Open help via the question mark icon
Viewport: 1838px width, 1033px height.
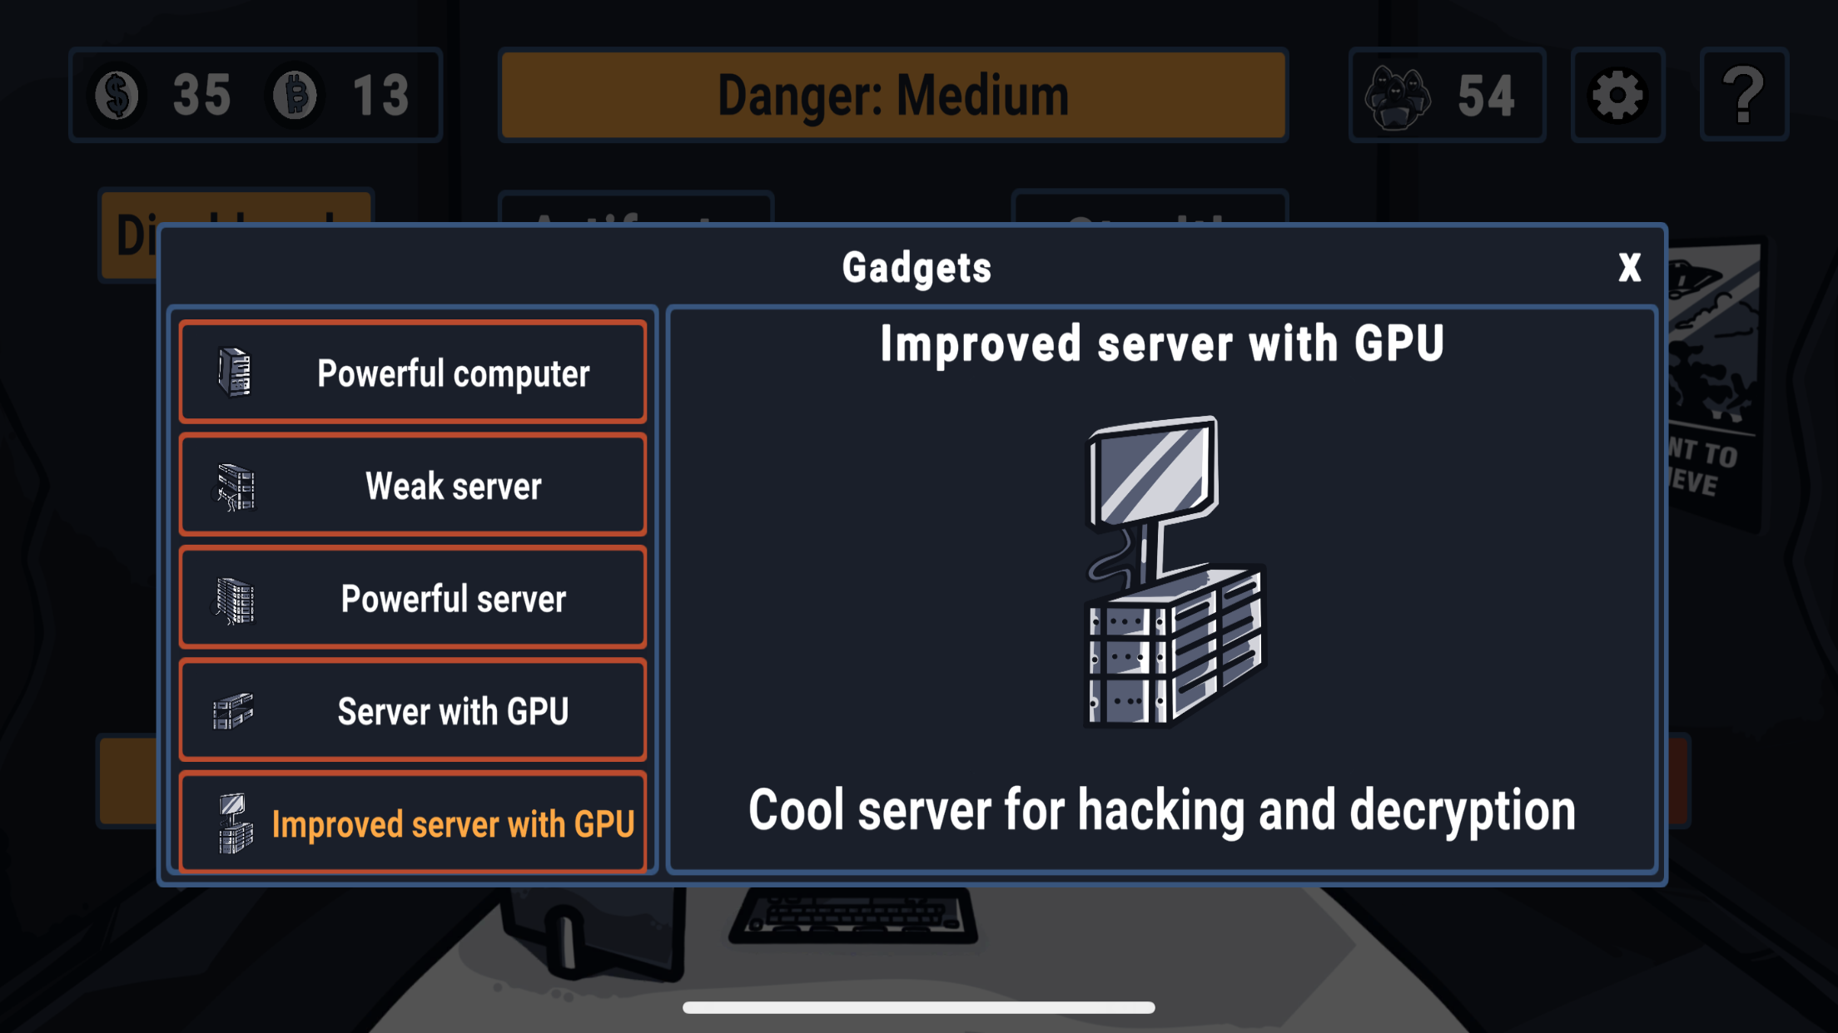point(1744,95)
